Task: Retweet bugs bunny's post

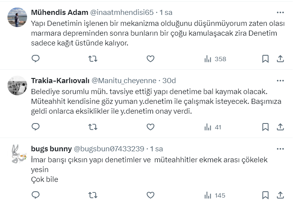Action: [93, 195]
